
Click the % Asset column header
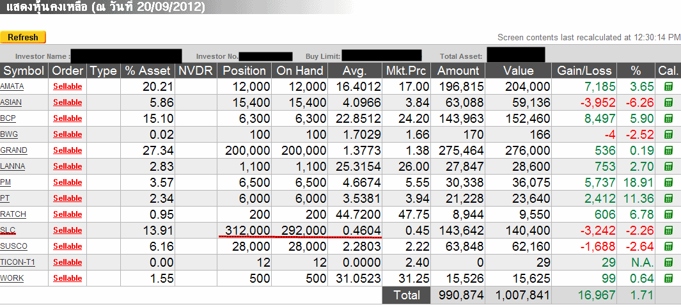147,71
